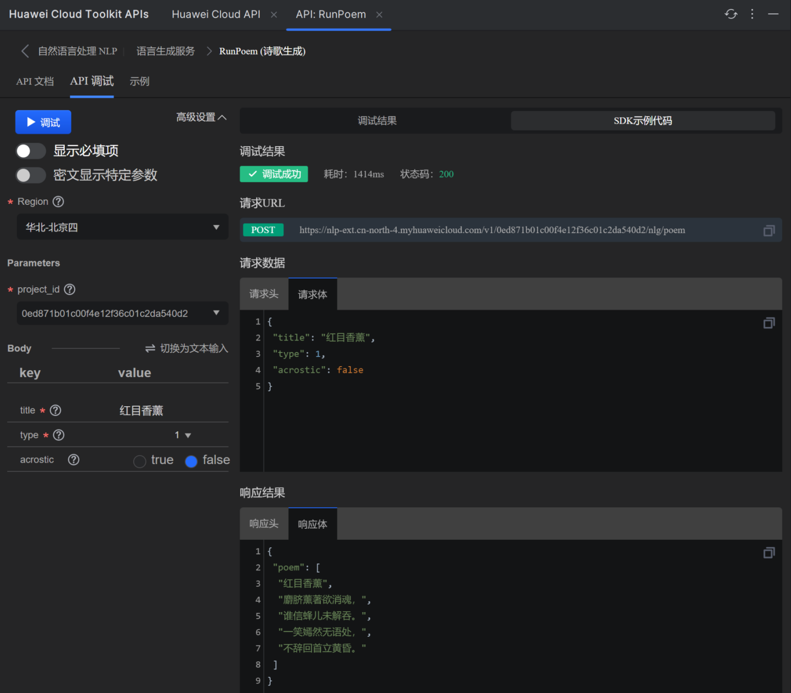791x693 pixels.
Task: Close the Huawei Cloud API tab
Action: [274, 15]
